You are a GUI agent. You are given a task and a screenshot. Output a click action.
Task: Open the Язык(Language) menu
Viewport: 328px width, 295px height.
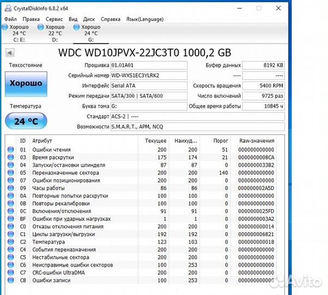[145, 19]
